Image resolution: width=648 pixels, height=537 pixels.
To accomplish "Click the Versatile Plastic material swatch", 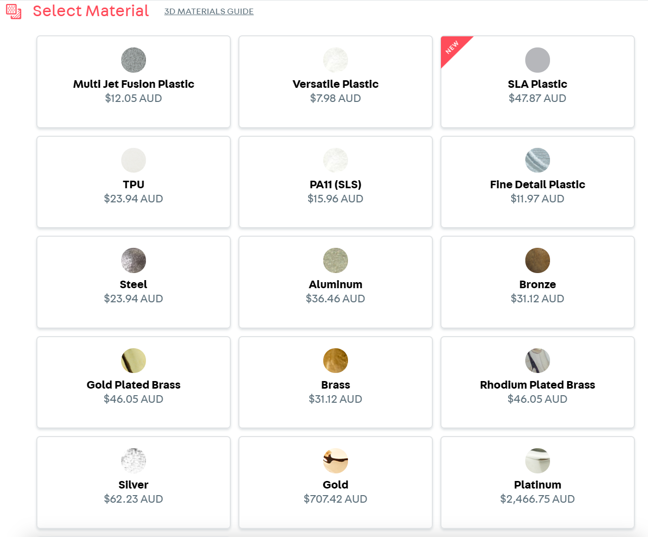I will (x=335, y=60).
